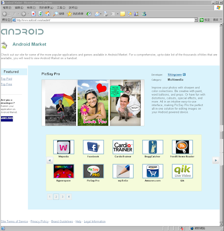Screen dimensions: 224x231
Task: Open the Legal Information link
Action: pos(95,222)
